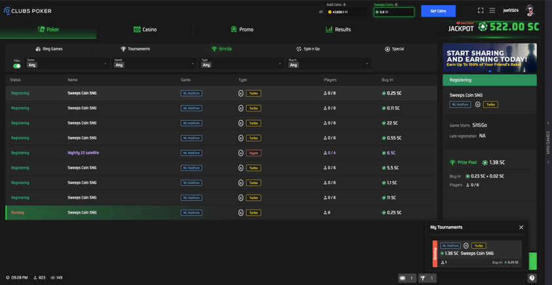Select the Sweeps Coins balance box
Viewport: 552px width, 285px height.
(x=394, y=12)
